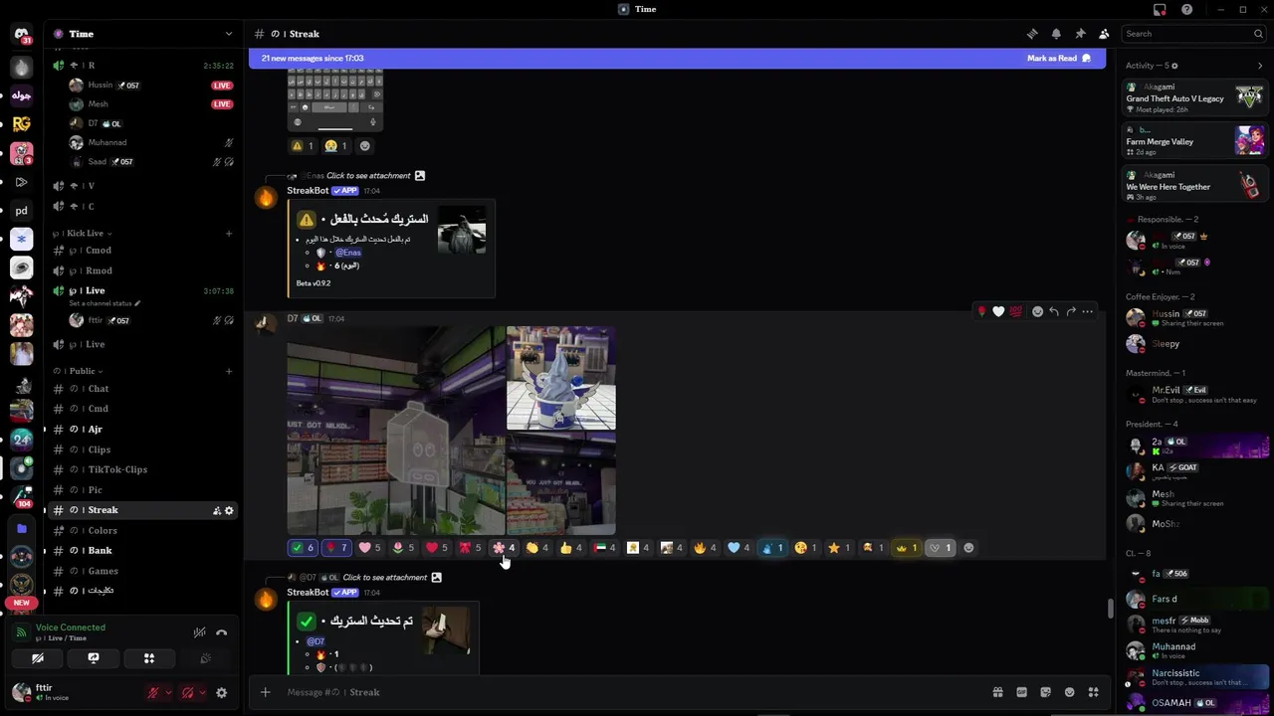Create channel in Public category
The height and width of the screenshot is (716, 1274).
229,371
